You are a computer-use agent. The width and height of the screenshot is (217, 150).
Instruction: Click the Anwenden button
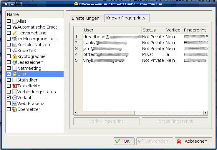click(155, 141)
